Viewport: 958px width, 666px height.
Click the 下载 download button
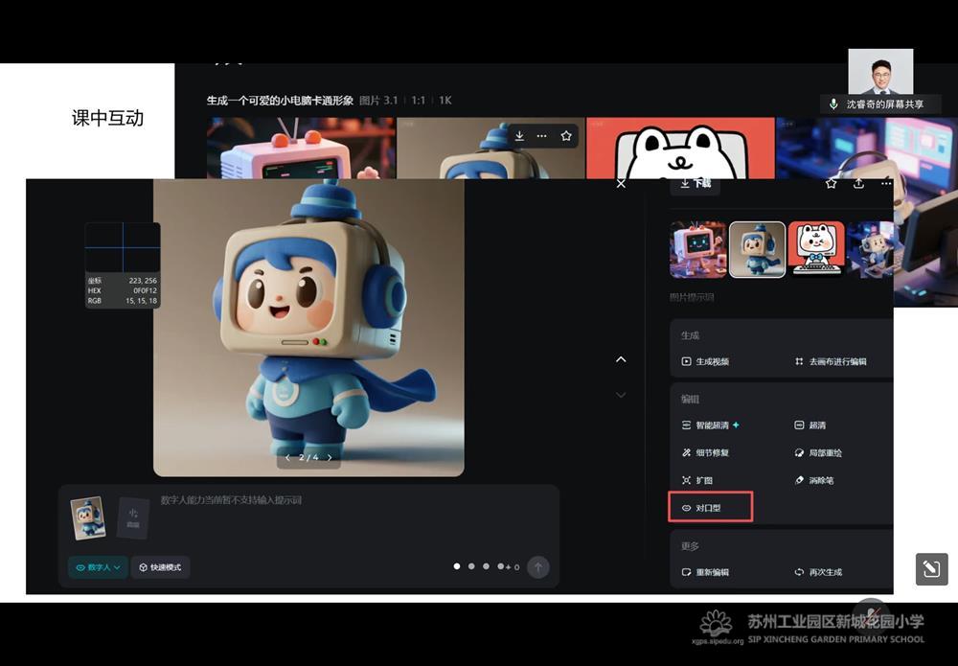(x=696, y=183)
